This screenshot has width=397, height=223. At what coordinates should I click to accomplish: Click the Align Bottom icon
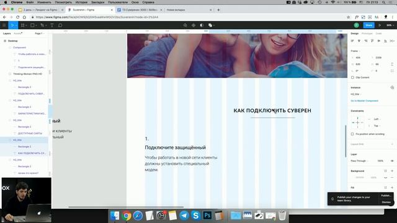(385, 41)
